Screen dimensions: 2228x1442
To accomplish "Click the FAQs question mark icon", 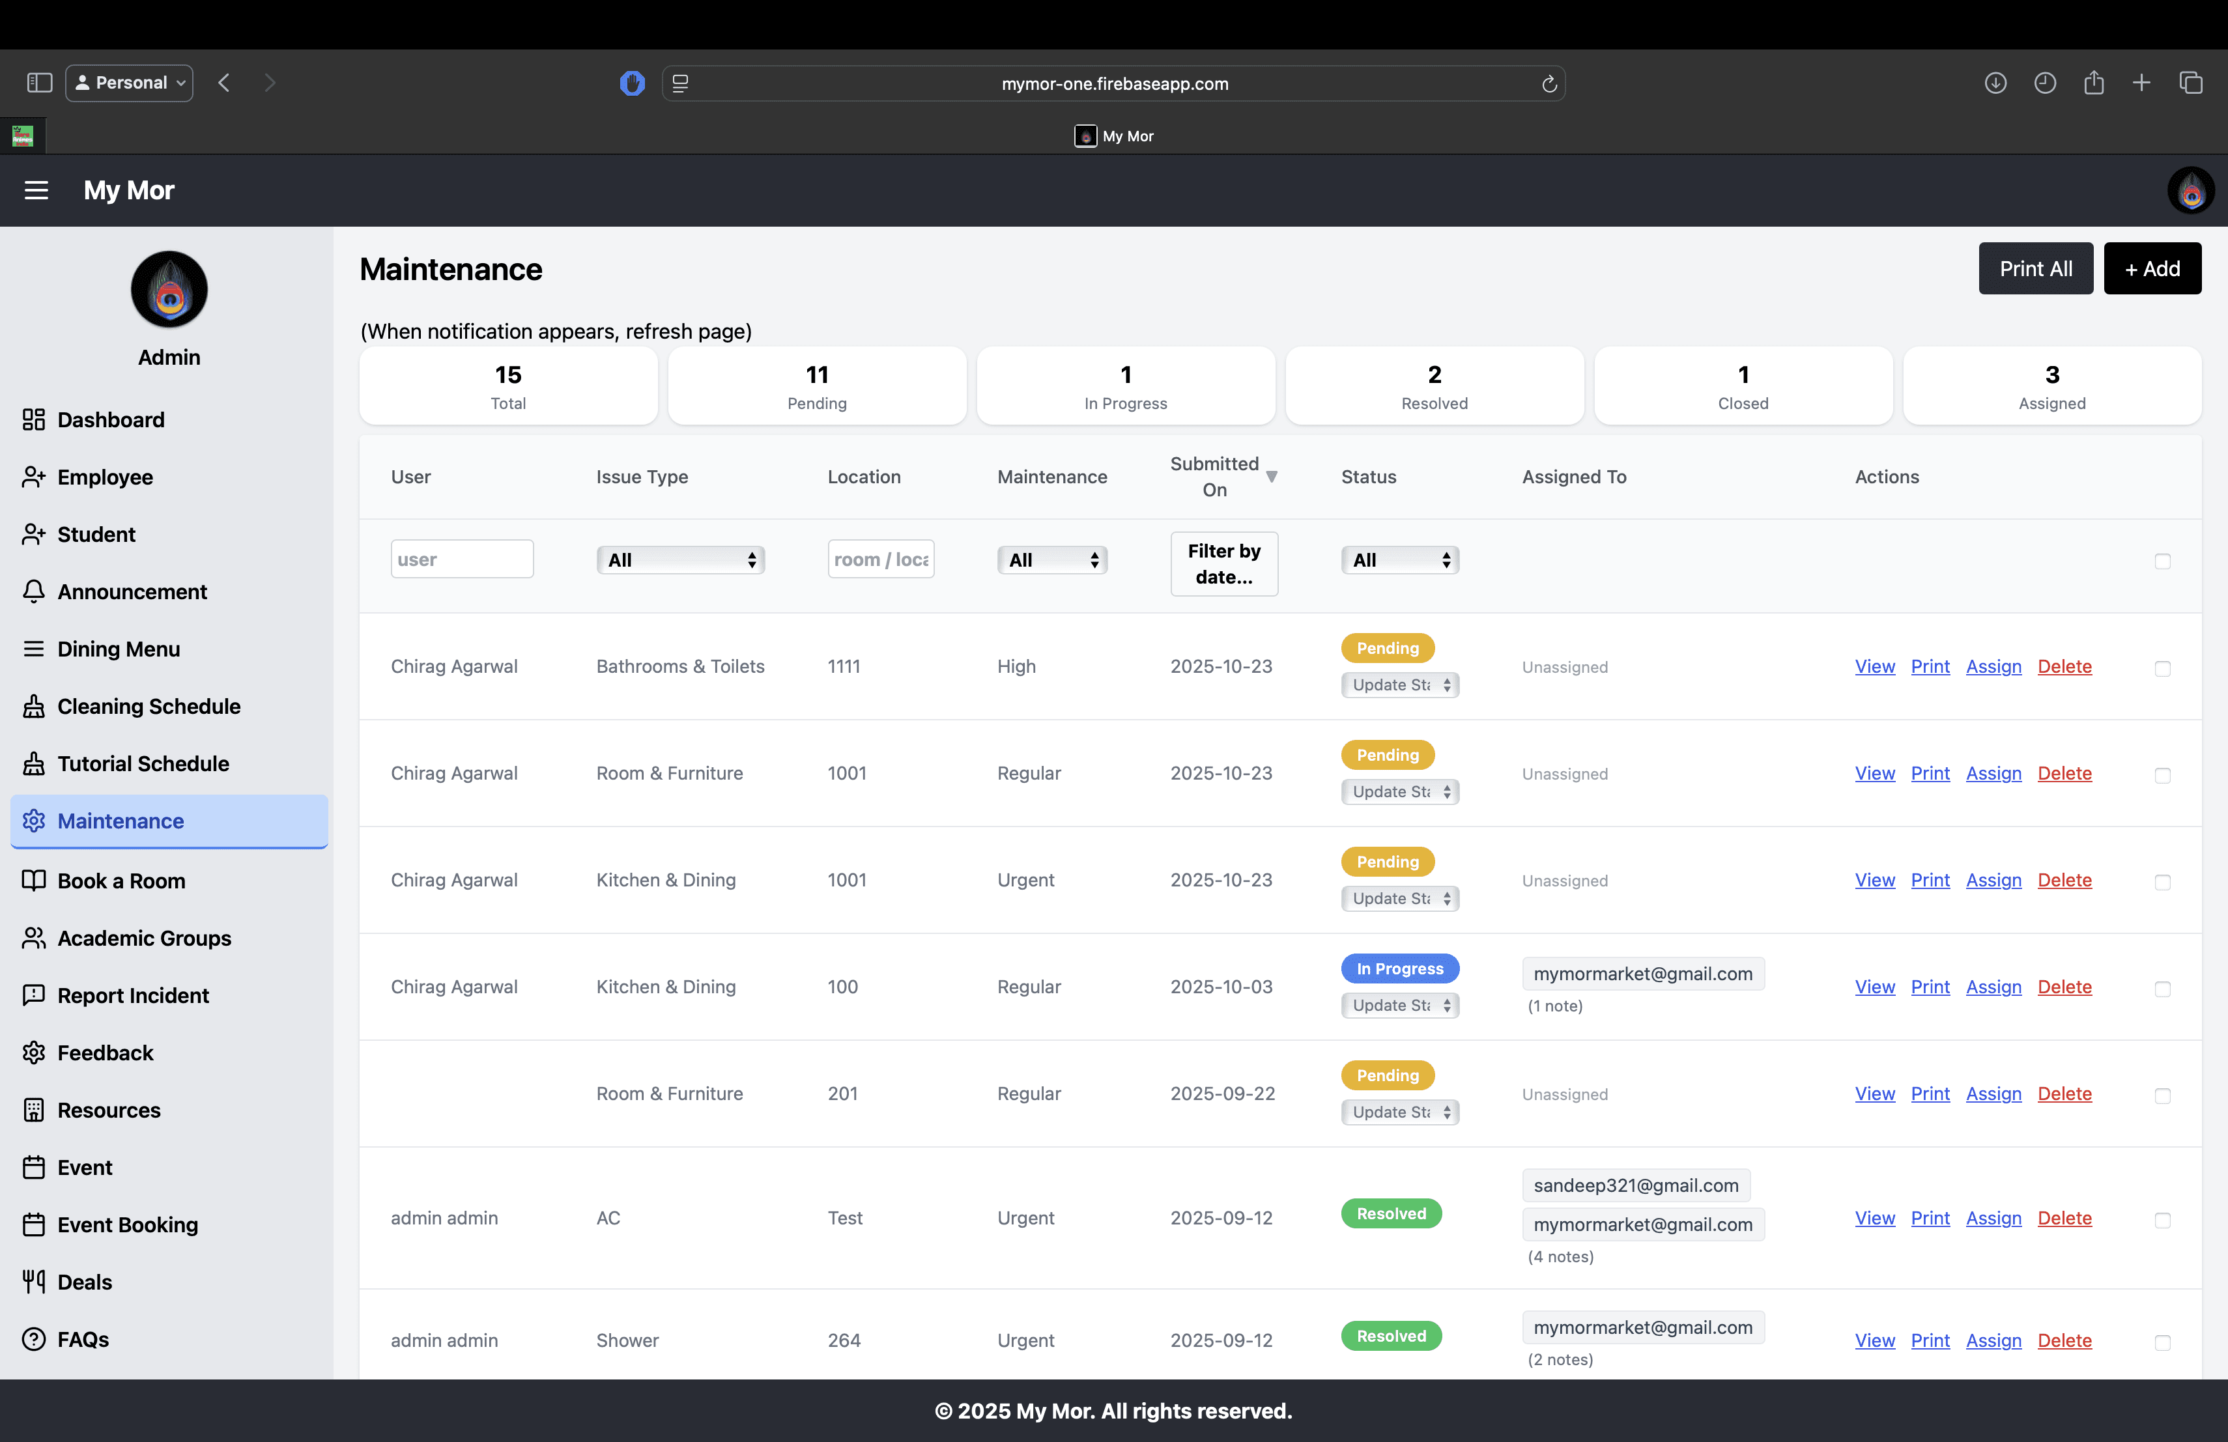I will pos(34,1339).
